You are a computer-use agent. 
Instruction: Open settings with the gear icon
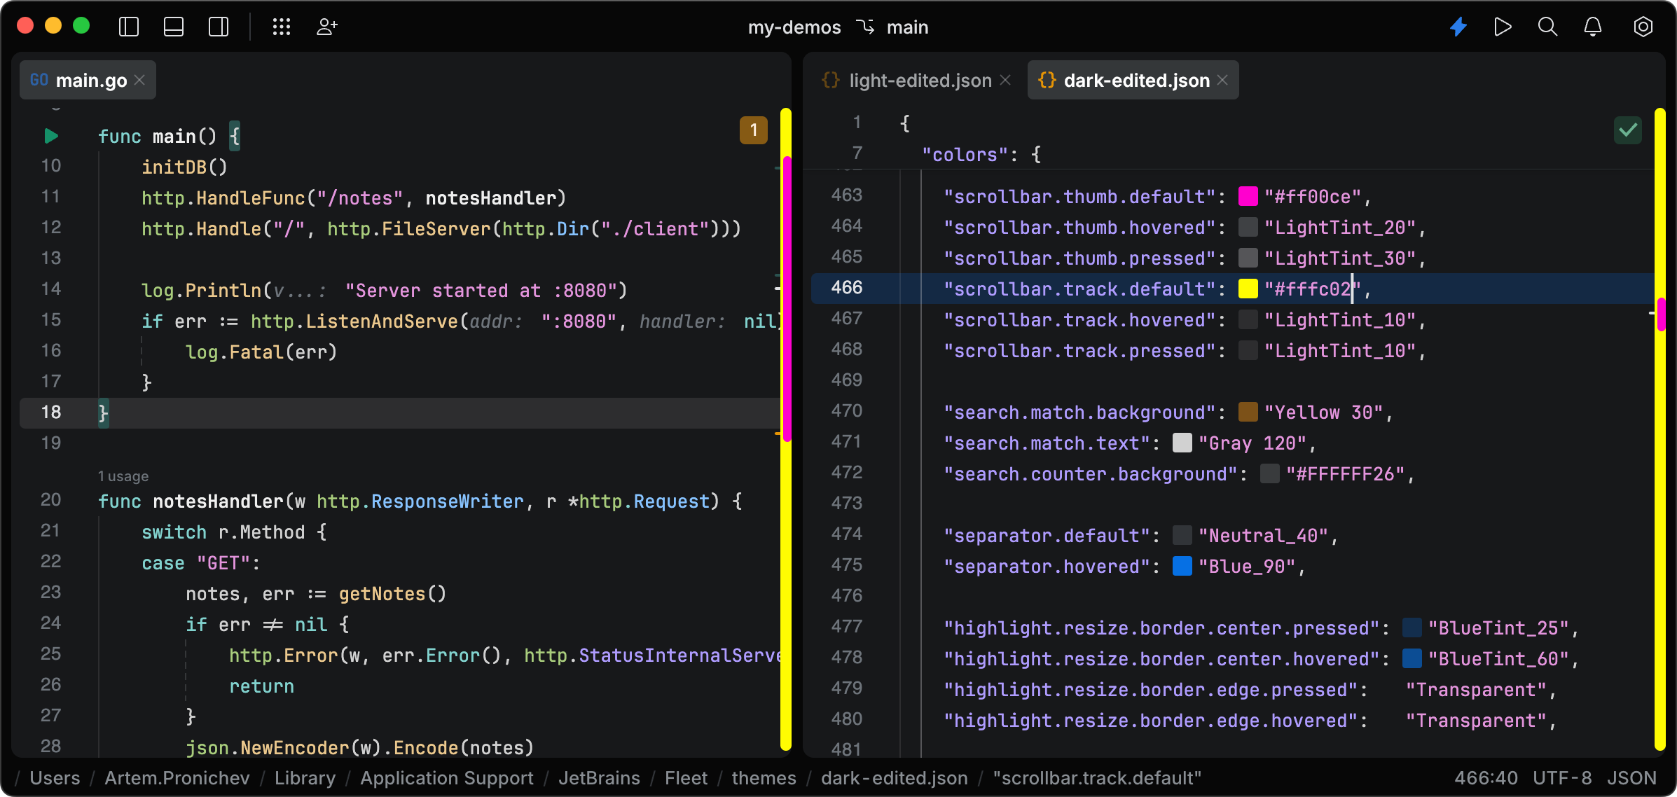pyautogui.click(x=1643, y=27)
